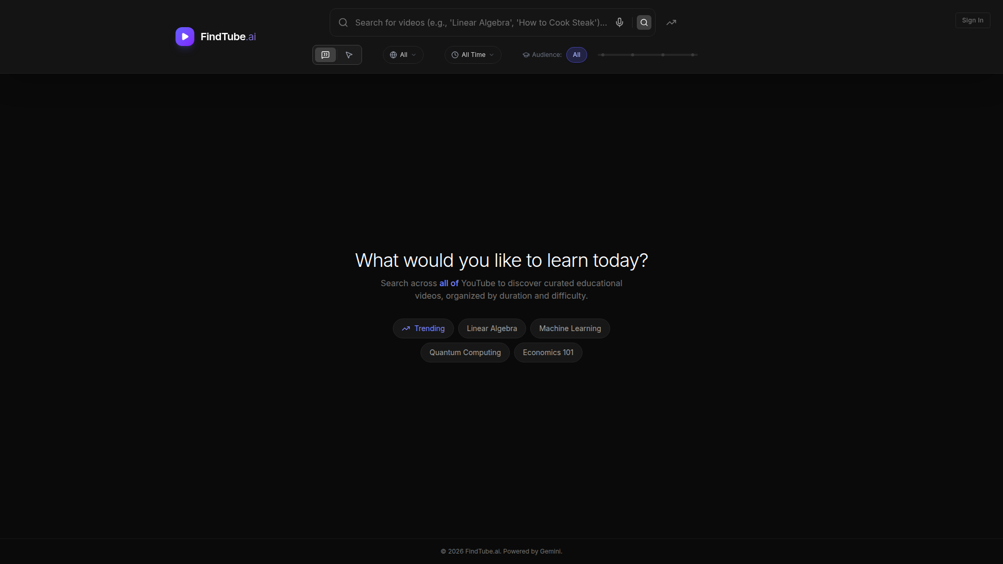Screen dimensions: 1003x564
Task: Click the FindTube.ai play logo
Action: click(x=185, y=37)
